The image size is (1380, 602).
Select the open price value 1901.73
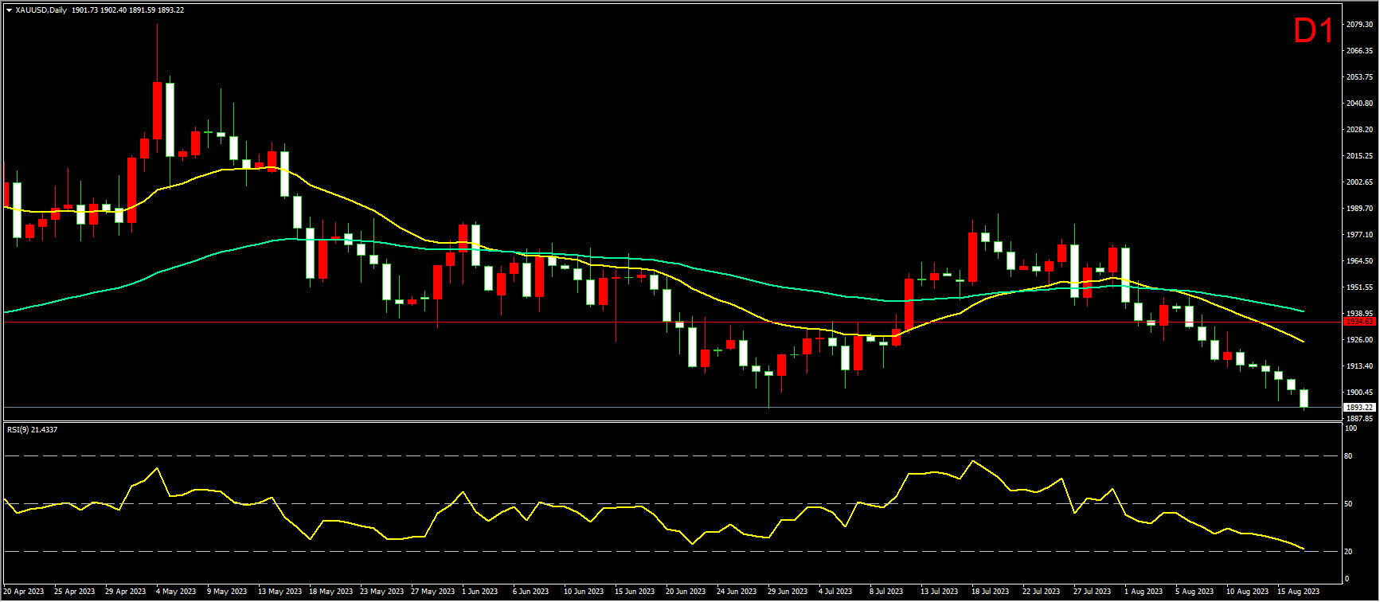[84, 10]
